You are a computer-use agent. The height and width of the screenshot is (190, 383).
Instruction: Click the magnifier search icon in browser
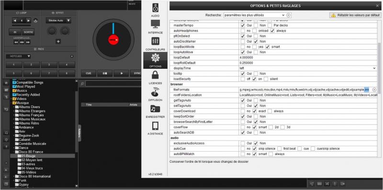(82, 84)
